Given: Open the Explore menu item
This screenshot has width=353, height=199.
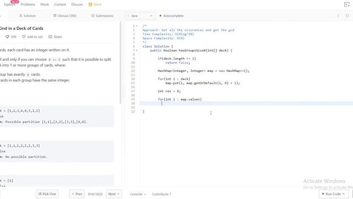Looking at the screenshot, I should click(10, 4).
